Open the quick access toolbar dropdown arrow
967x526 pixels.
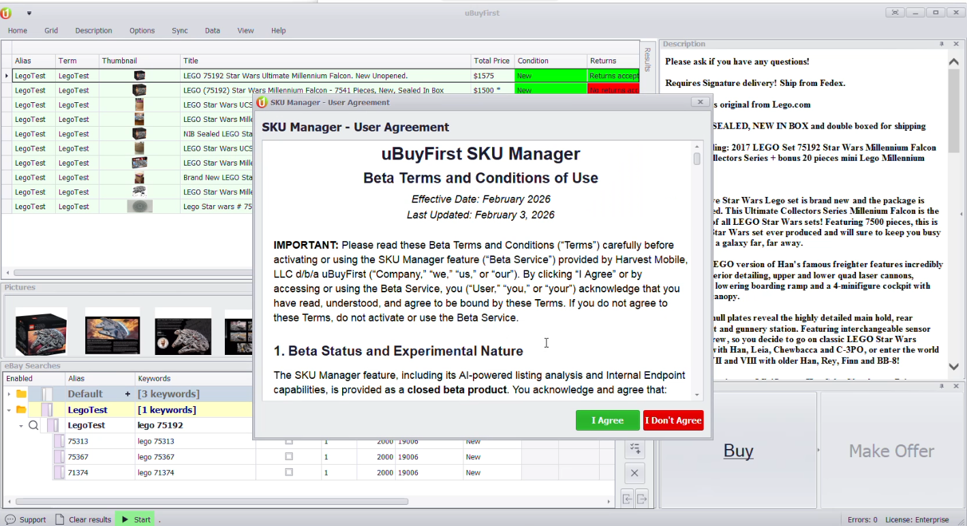point(29,13)
